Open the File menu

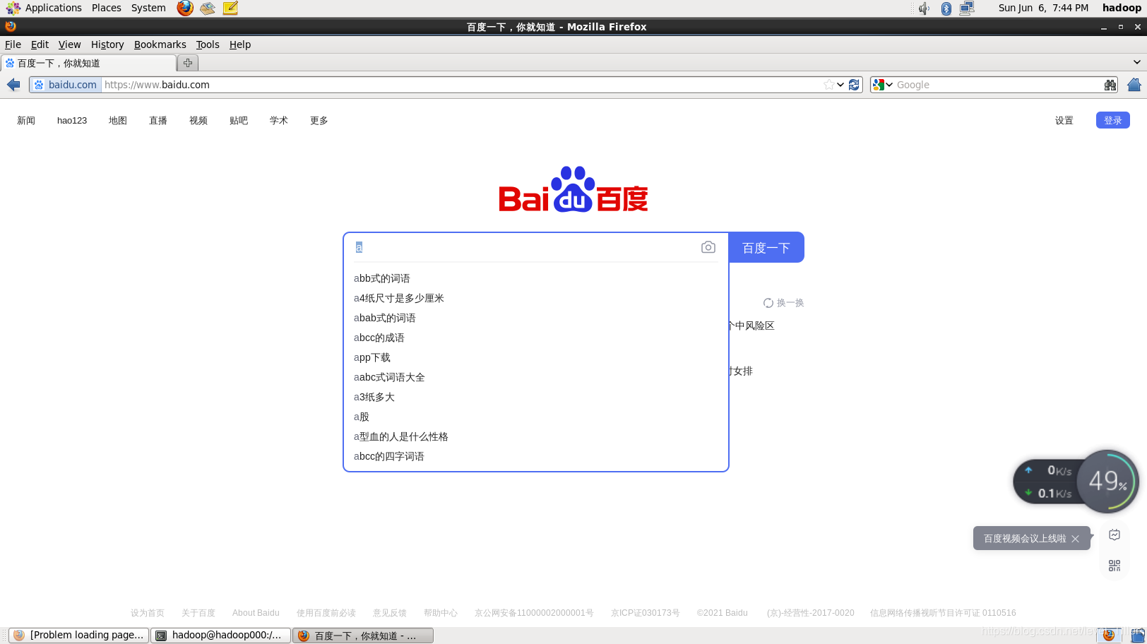click(13, 44)
